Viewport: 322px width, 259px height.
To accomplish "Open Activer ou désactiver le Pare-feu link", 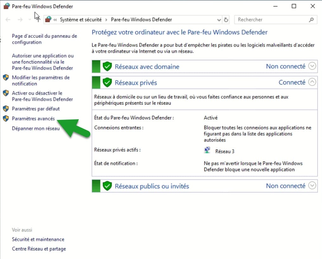I will coord(42,96).
